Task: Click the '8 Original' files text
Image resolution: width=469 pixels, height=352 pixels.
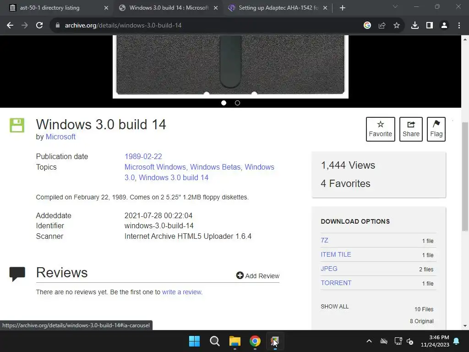Action: pos(421,321)
